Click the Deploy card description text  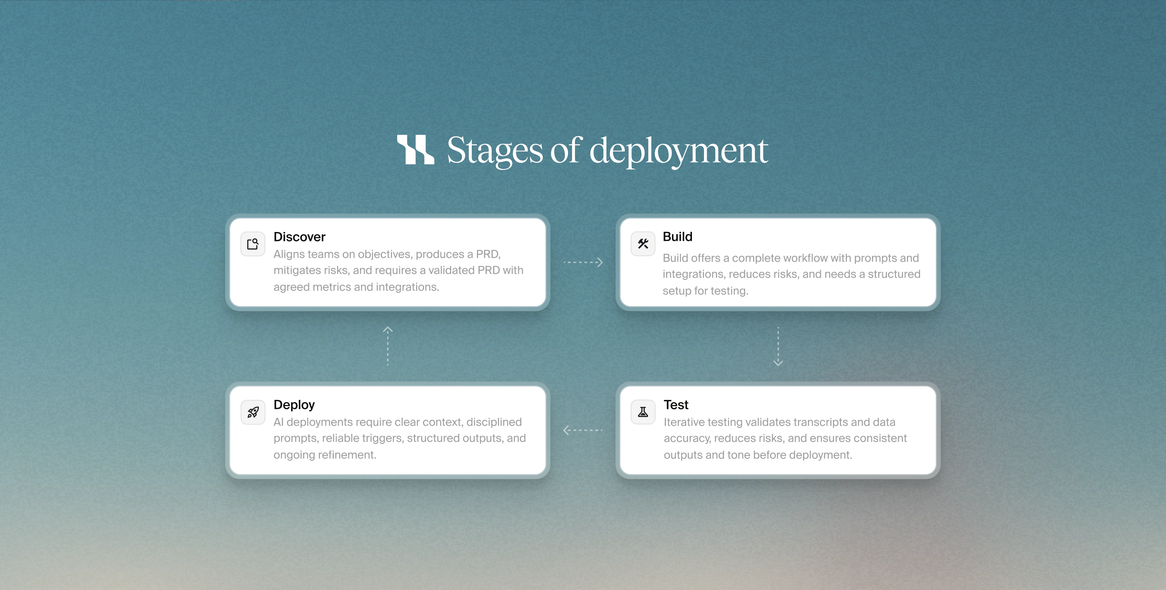399,438
